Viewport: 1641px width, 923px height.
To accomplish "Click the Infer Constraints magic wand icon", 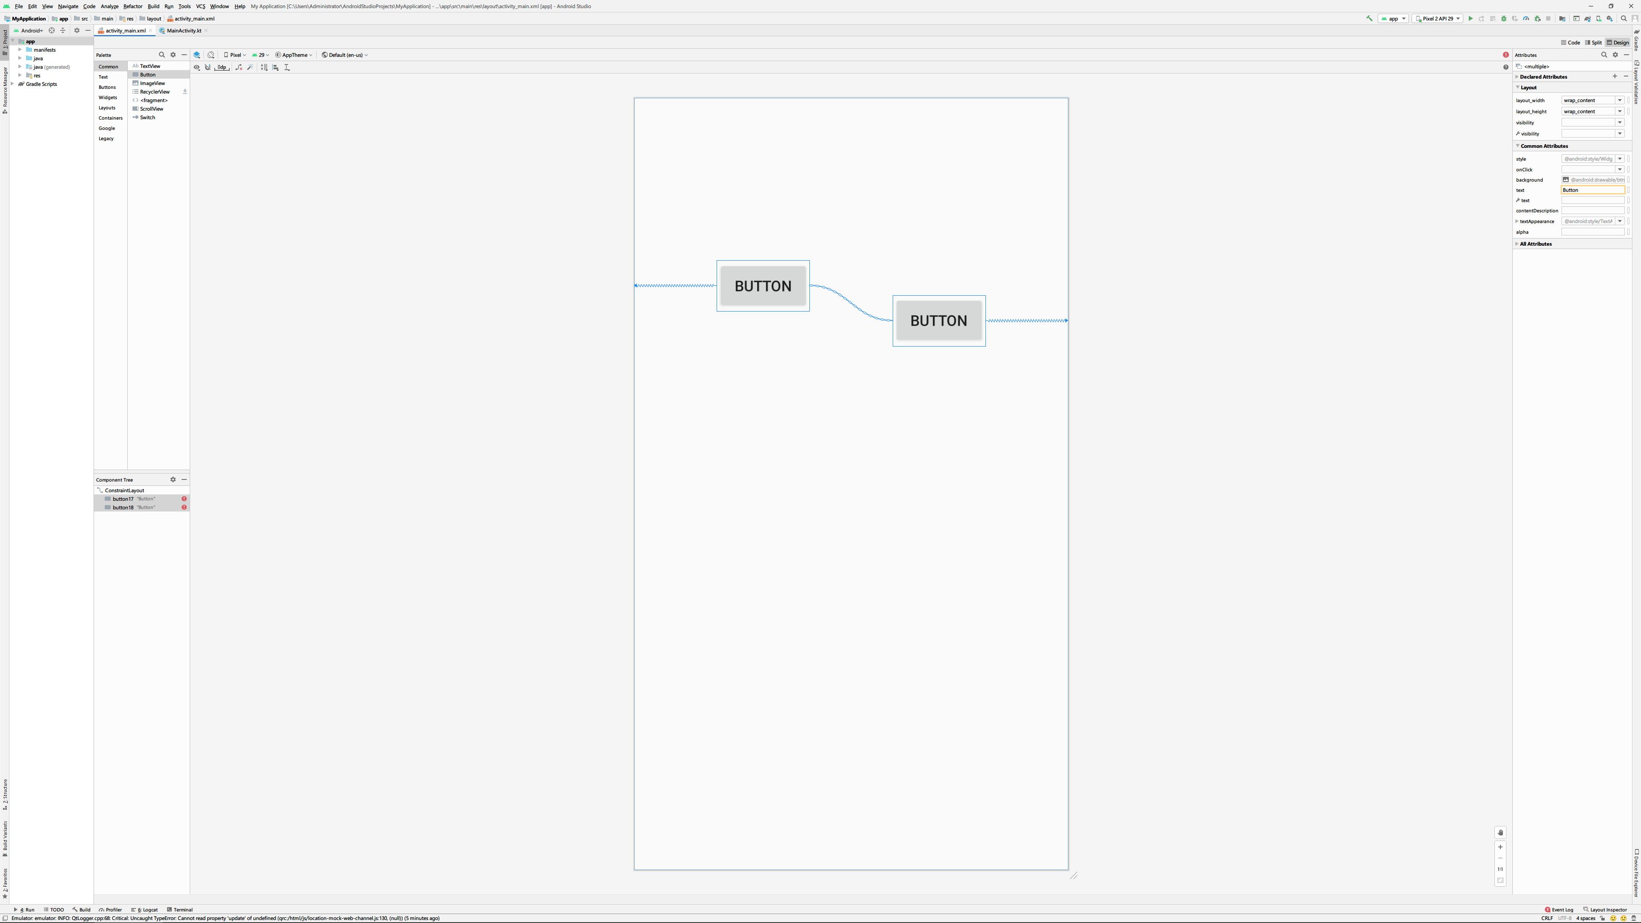I will coord(250,67).
